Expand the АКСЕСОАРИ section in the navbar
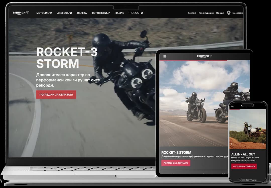The height and width of the screenshot is (188, 271). pos(64,13)
